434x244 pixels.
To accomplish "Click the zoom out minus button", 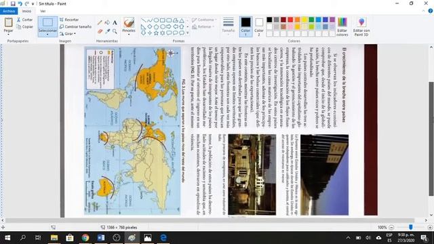I will [x=391, y=228].
